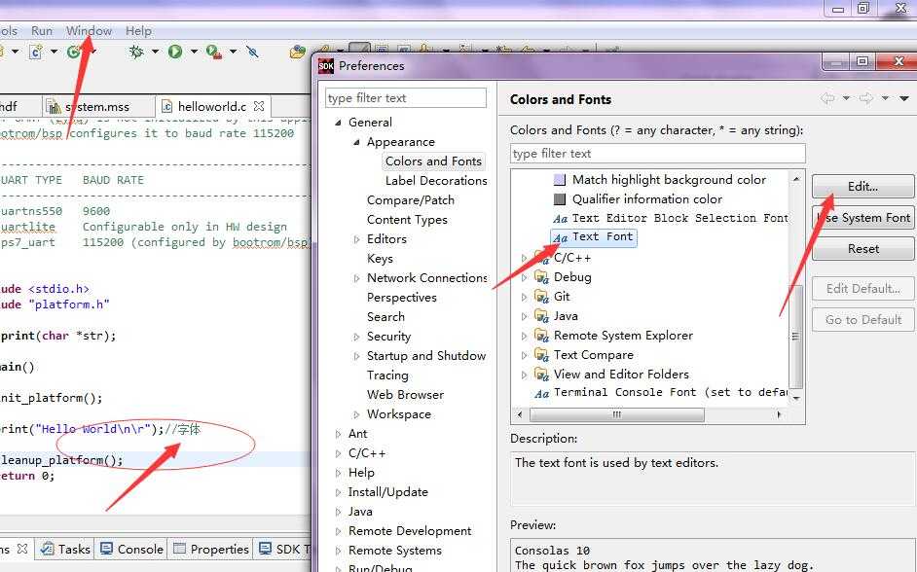917x572 pixels.
Task: Click the Properties view icon
Action: 179,548
